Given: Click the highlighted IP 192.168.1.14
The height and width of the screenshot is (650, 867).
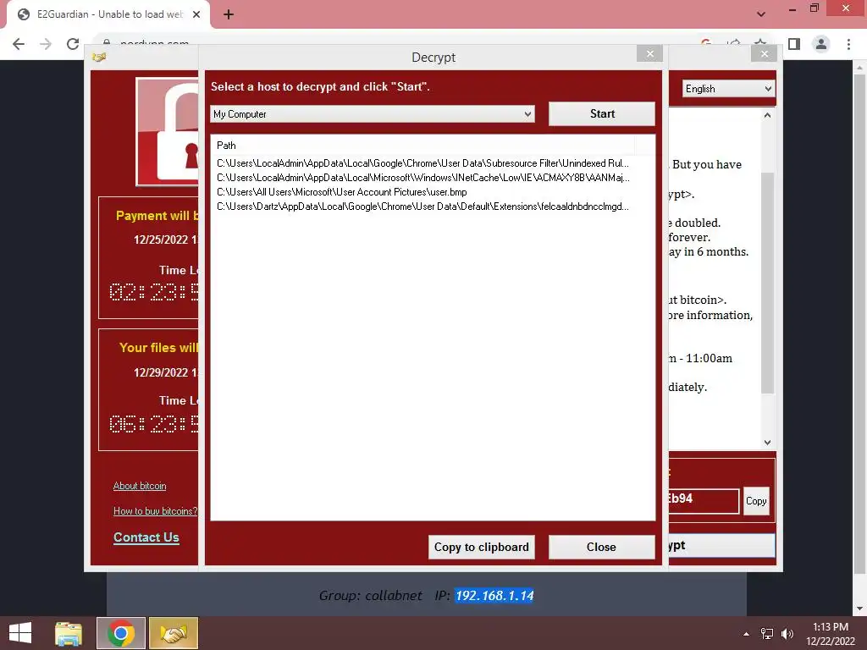Looking at the screenshot, I should point(494,595).
